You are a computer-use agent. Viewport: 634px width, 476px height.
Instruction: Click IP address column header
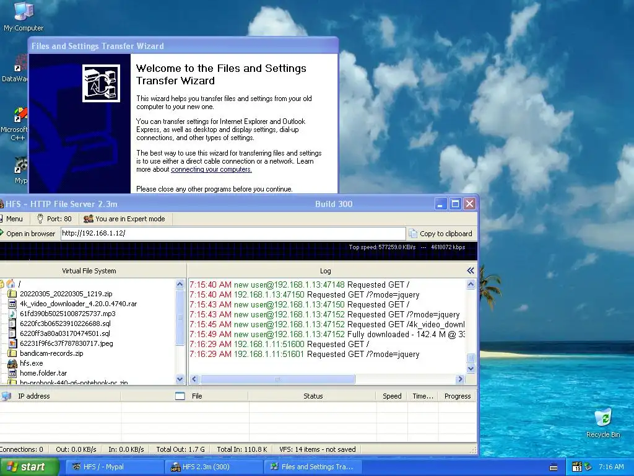pos(61,396)
